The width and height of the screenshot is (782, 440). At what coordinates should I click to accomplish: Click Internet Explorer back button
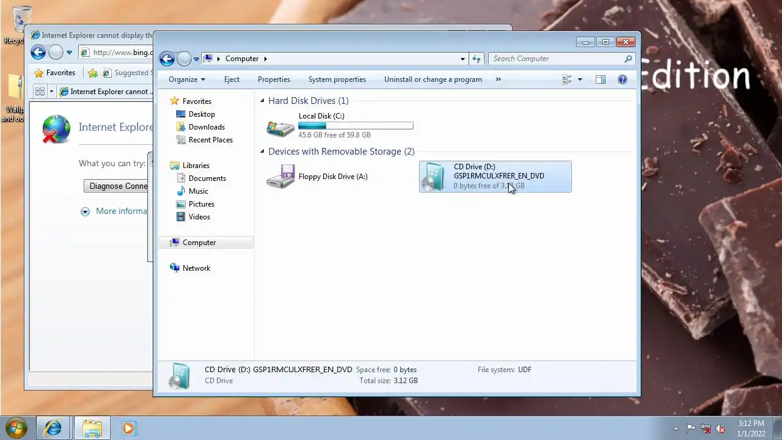[x=38, y=53]
